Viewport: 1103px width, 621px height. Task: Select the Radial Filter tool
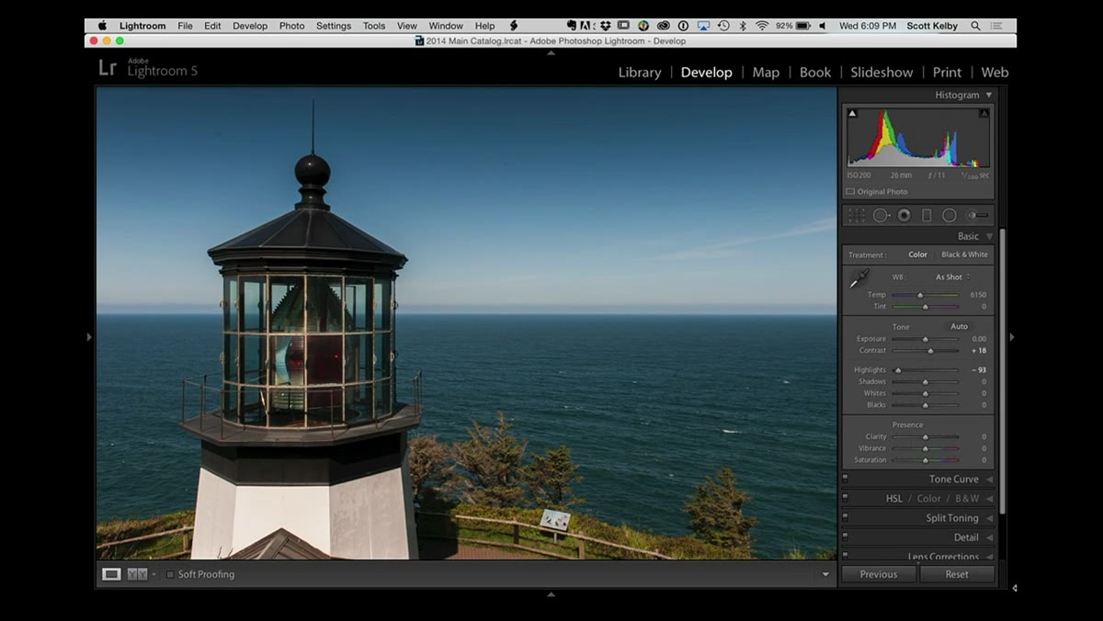tap(949, 215)
